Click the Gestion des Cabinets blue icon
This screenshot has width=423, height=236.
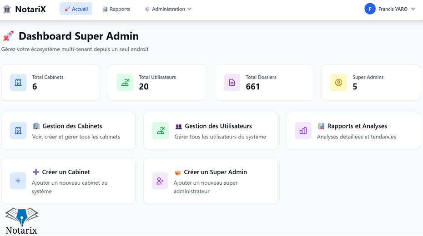pos(18,131)
